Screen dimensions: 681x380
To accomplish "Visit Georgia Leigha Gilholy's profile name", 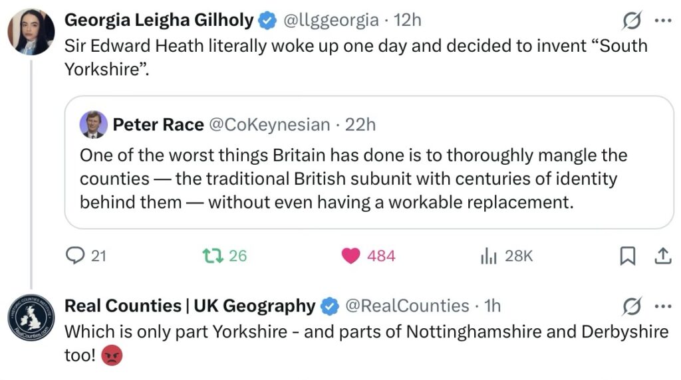I will click(x=159, y=21).
